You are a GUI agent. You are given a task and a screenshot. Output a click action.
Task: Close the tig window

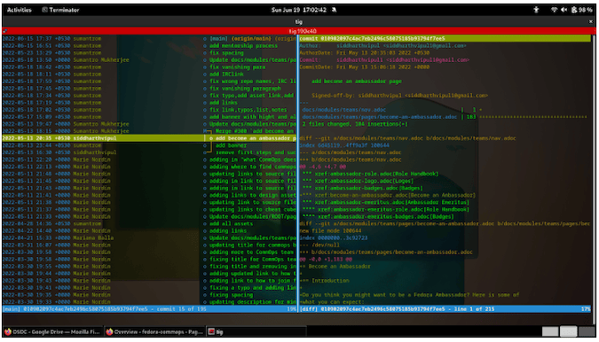[x=591, y=22]
